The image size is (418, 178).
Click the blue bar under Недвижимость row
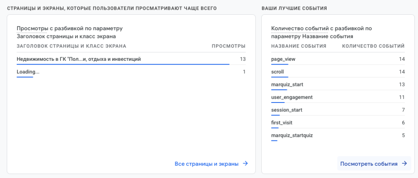coord(122,64)
